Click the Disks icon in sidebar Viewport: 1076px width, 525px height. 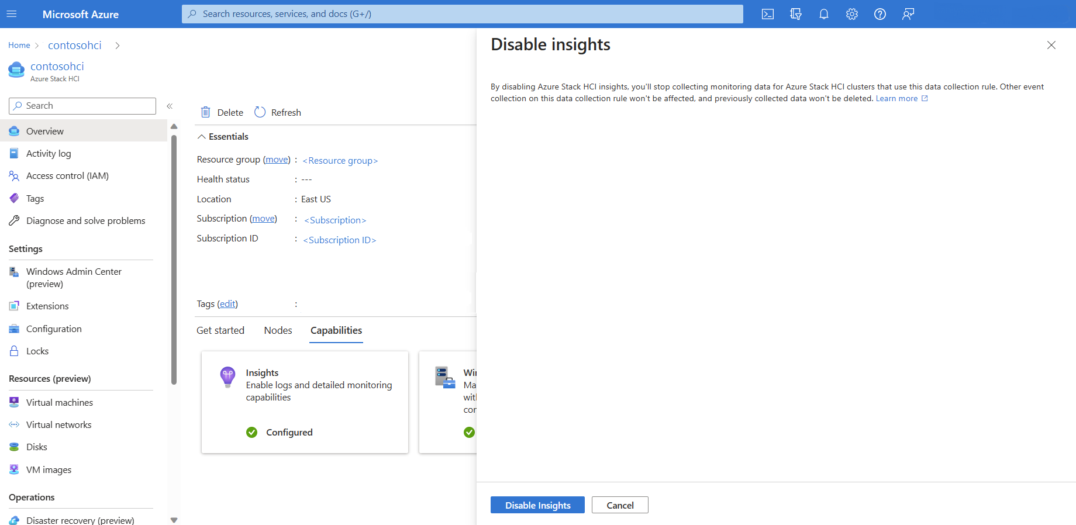click(x=14, y=447)
